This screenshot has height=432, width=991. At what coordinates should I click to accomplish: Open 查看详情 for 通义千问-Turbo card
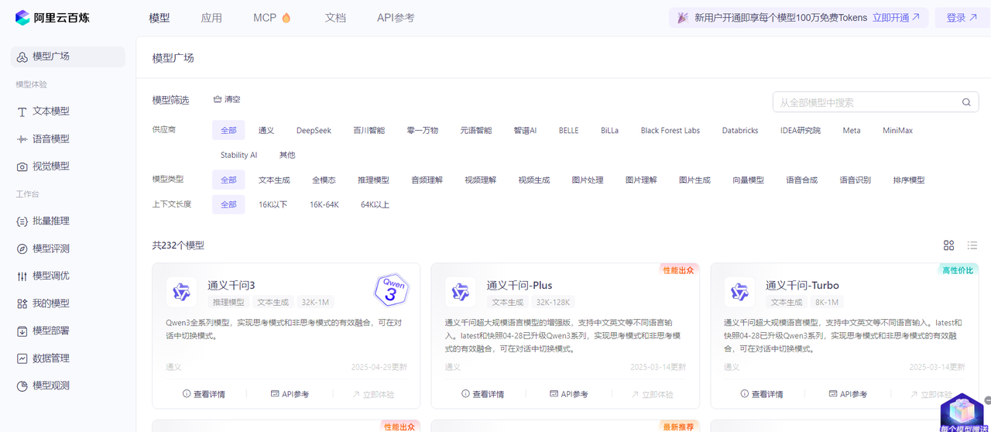[762, 394]
